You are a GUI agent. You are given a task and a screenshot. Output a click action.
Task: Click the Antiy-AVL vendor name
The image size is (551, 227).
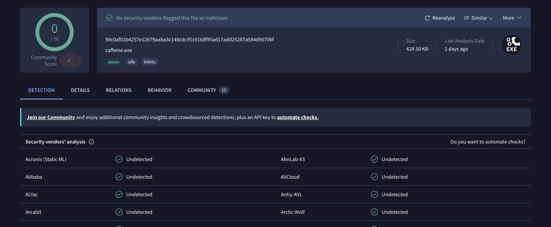[292, 194]
